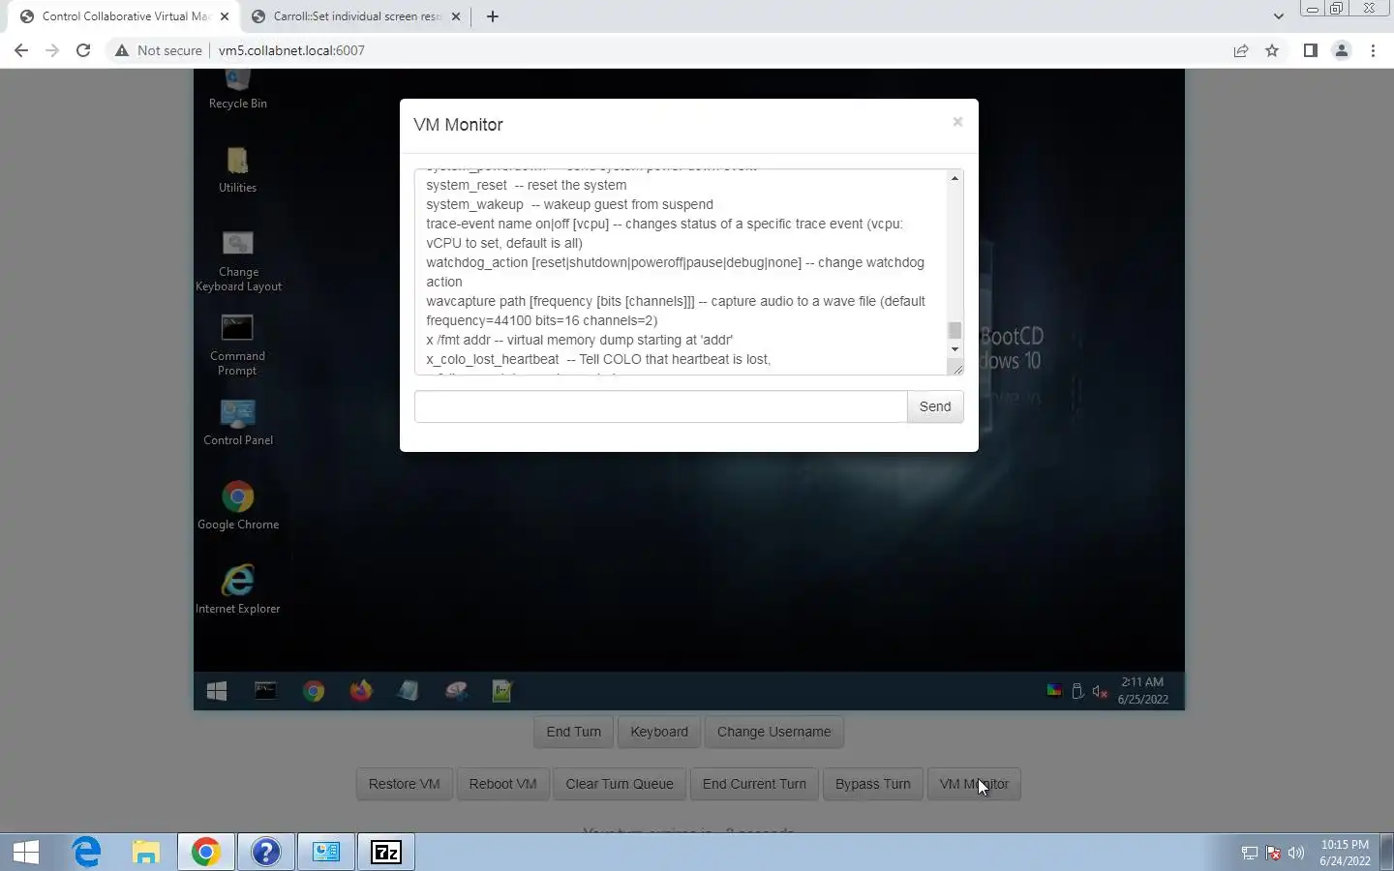
Task: Click the host network tray icon
Action: [1250, 853]
